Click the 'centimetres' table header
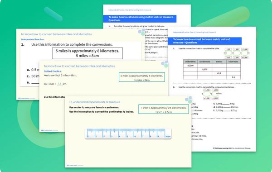The height and width of the screenshot is (172, 272). [x=205, y=62]
